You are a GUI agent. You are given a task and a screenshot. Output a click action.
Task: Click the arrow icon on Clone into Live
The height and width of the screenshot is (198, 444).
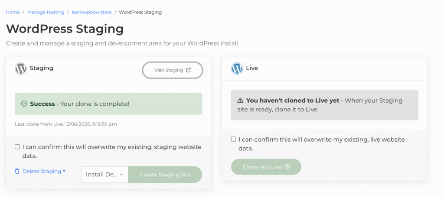[287, 167]
